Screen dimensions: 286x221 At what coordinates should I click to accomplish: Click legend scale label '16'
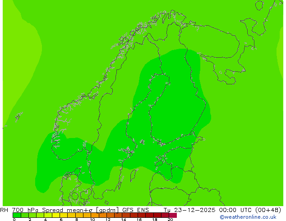tap(139, 220)
